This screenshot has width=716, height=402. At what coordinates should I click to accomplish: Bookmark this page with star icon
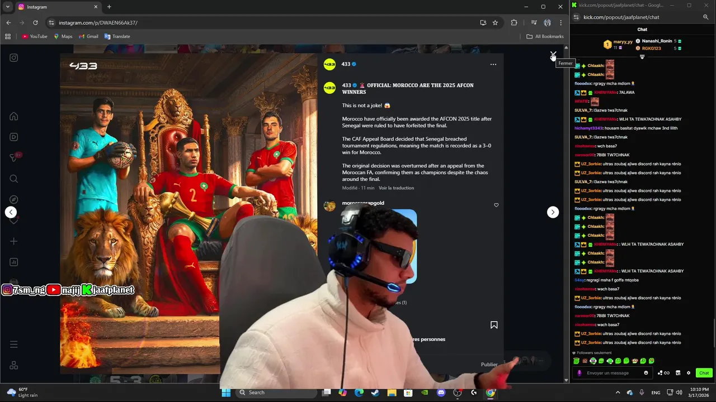[495, 23]
